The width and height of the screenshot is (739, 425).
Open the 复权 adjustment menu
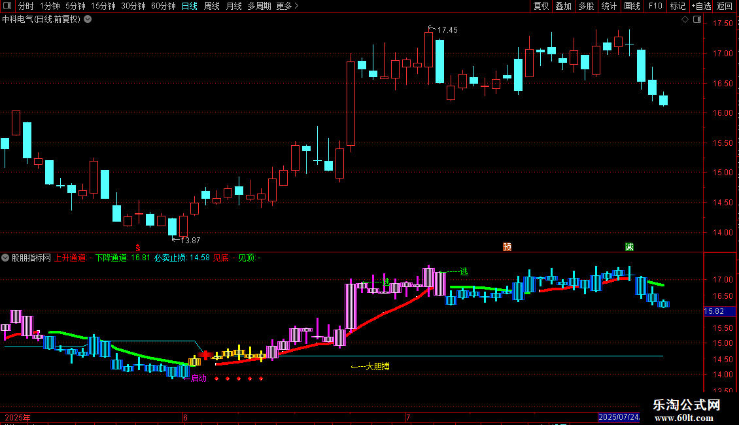tap(541, 6)
